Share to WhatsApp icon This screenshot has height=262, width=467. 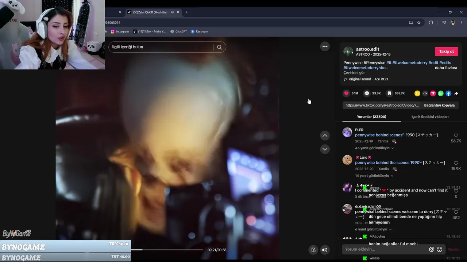(441, 94)
